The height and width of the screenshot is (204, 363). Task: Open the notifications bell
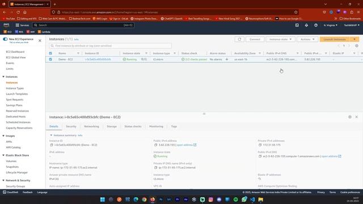point(306,25)
